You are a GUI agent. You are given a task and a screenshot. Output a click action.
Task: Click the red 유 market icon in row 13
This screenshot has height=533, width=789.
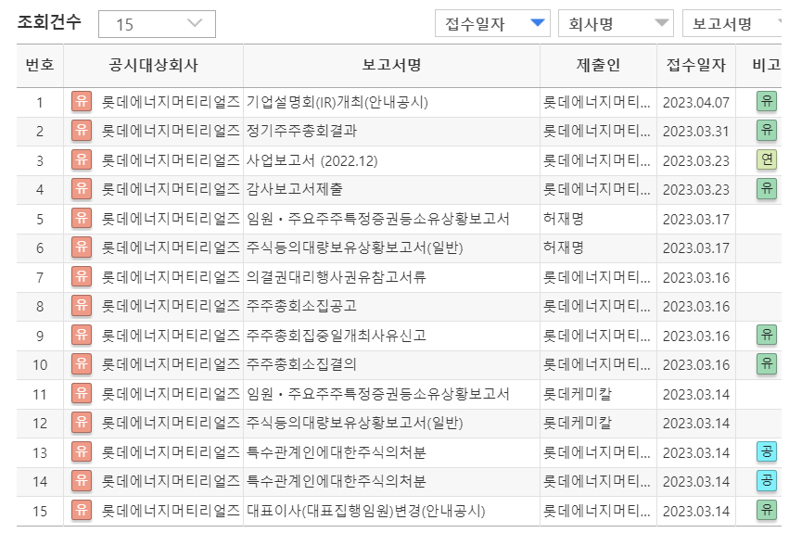click(x=81, y=451)
